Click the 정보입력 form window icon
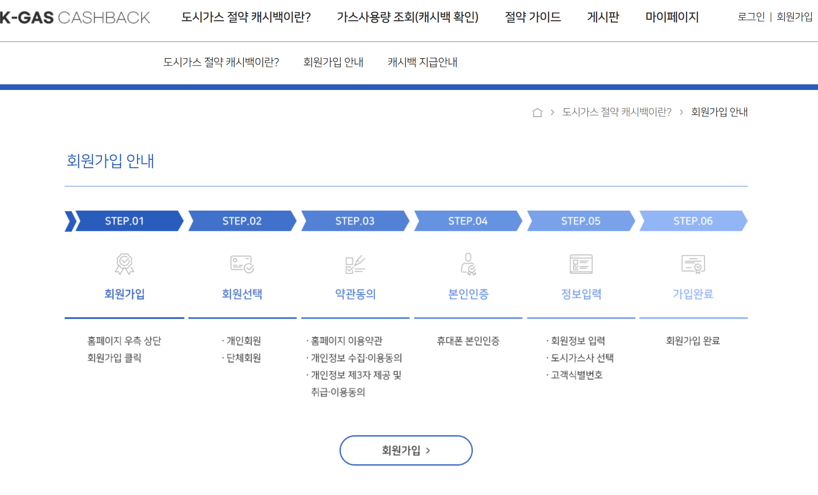 point(581,264)
